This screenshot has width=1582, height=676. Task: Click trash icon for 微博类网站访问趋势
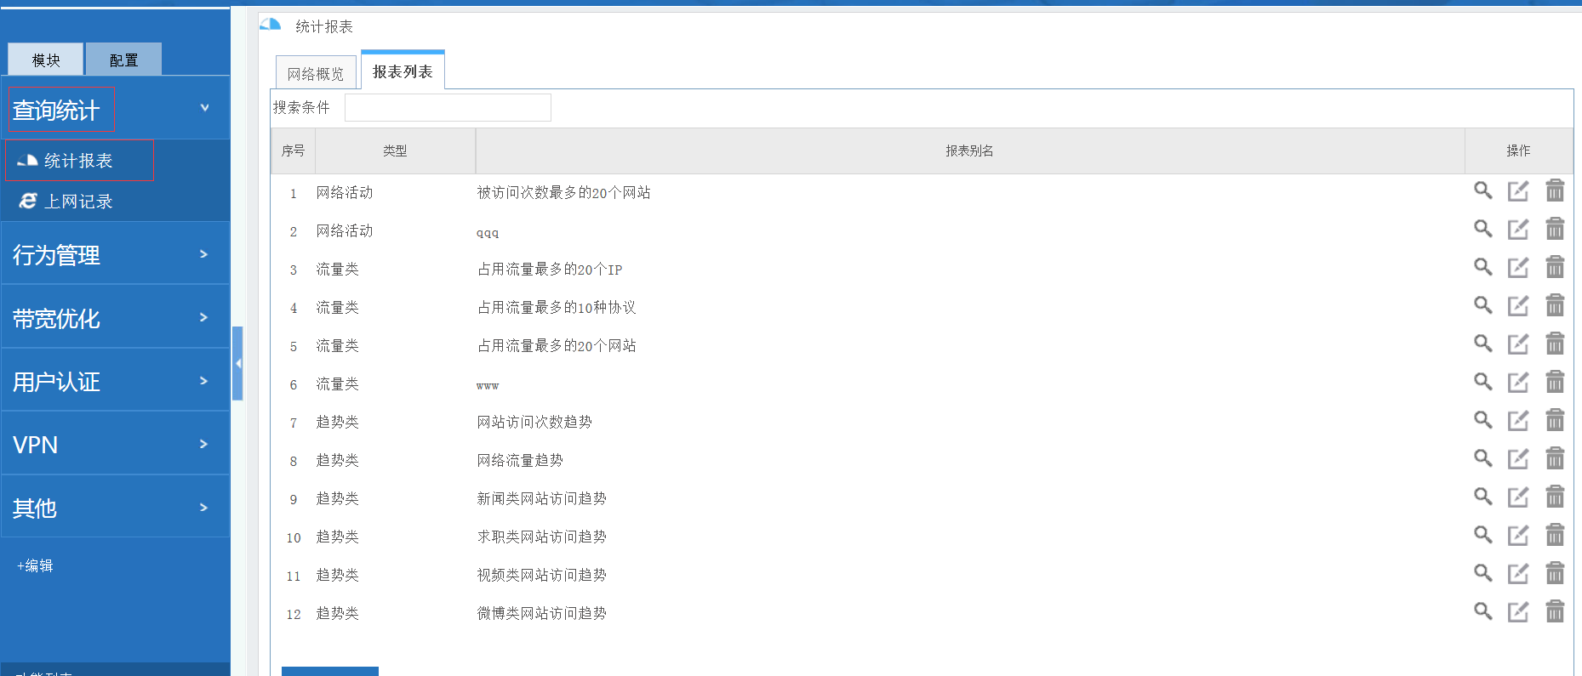click(1555, 612)
